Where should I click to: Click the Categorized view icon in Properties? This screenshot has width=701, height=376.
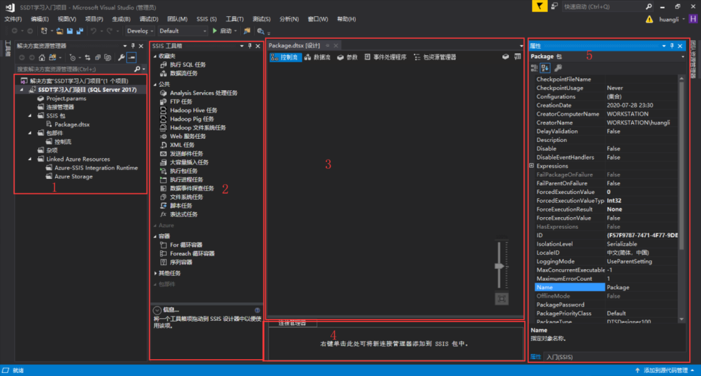point(534,68)
